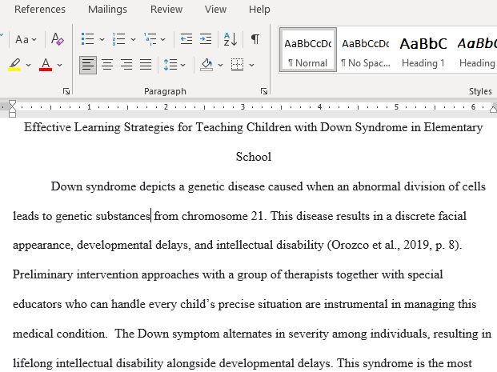Apply a bulleted list

pyautogui.click(x=87, y=39)
